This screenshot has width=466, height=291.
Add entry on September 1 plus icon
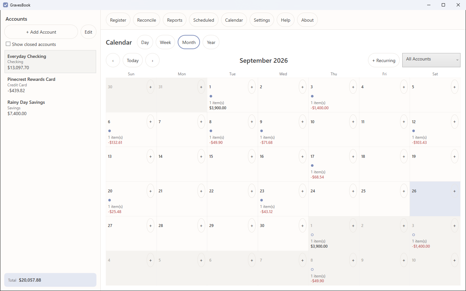(252, 87)
